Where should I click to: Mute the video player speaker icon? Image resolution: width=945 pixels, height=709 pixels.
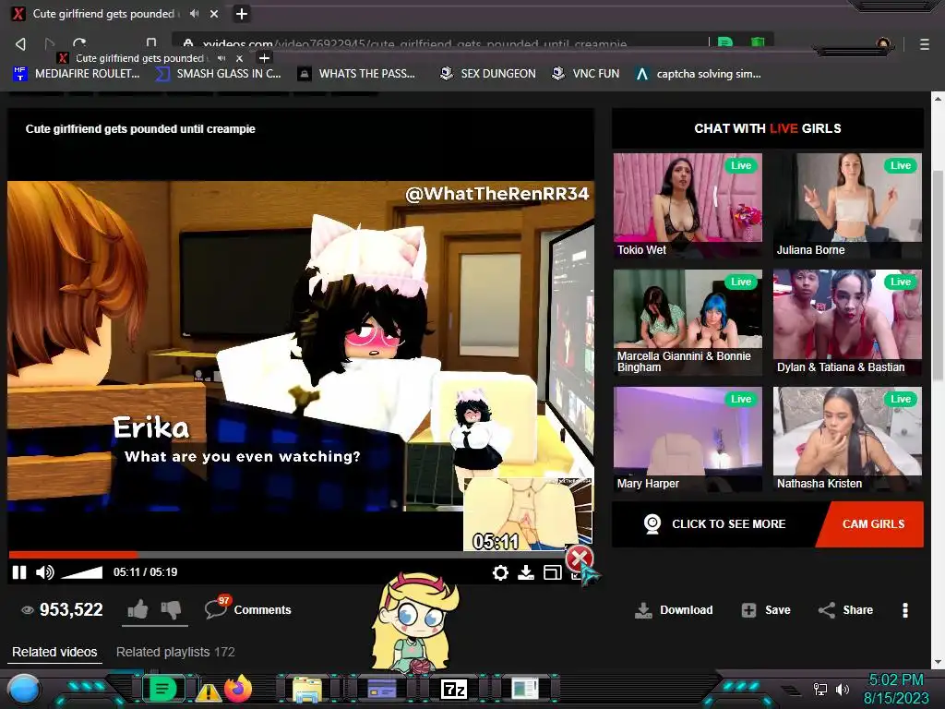(44, 572)
